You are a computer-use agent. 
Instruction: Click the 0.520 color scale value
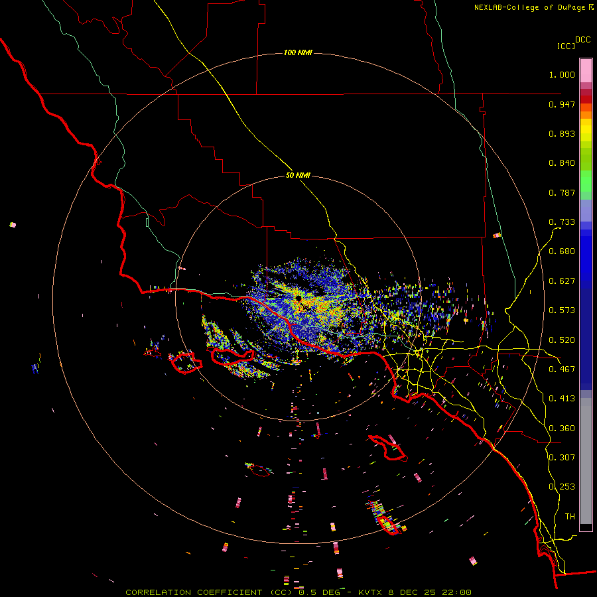[x=562, y=340]
